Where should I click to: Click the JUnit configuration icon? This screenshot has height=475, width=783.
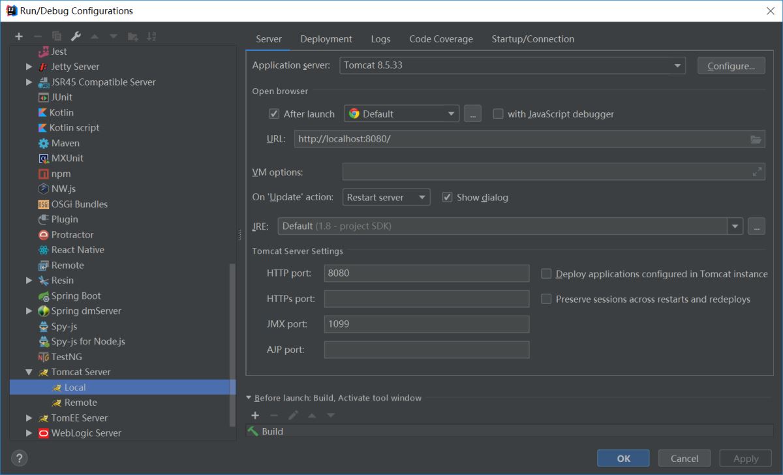pyautogui.click(x=44, y=97)
